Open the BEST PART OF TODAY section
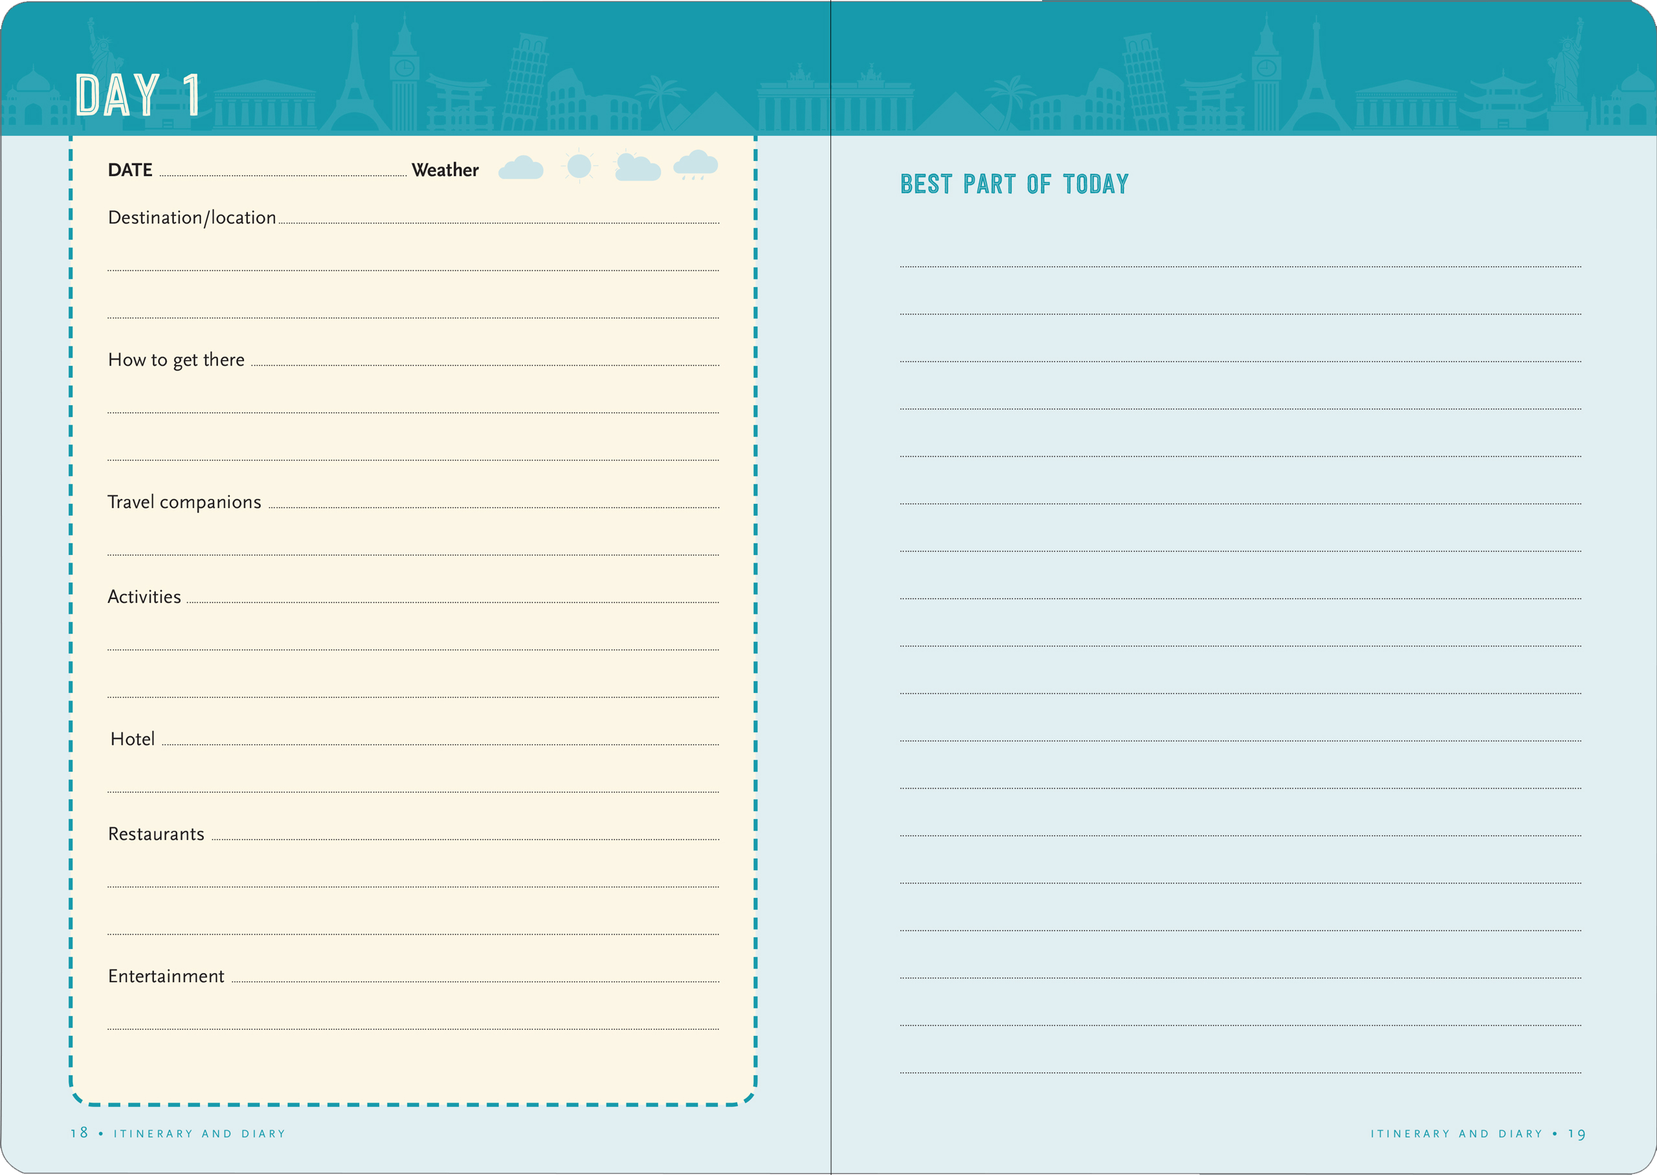Screen dimensions: 1657x1175 tap(1013, 183)
